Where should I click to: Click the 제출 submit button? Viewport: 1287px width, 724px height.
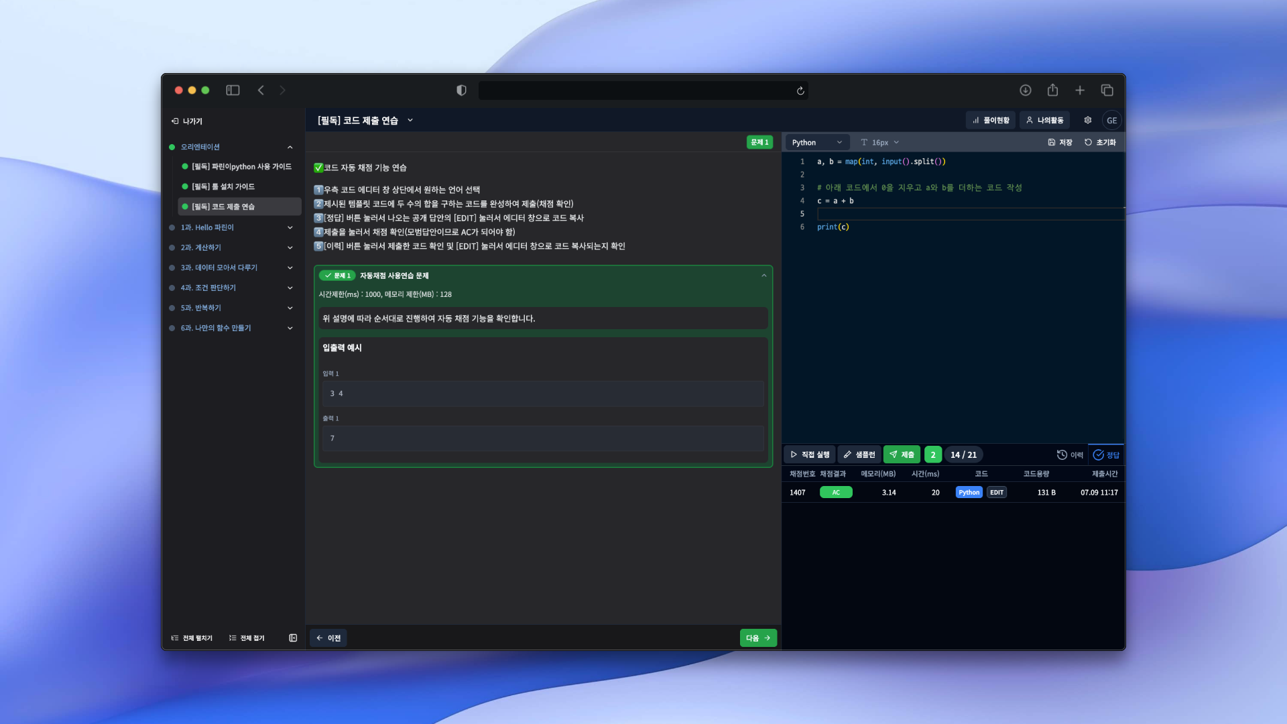click(x=902, y=455)
